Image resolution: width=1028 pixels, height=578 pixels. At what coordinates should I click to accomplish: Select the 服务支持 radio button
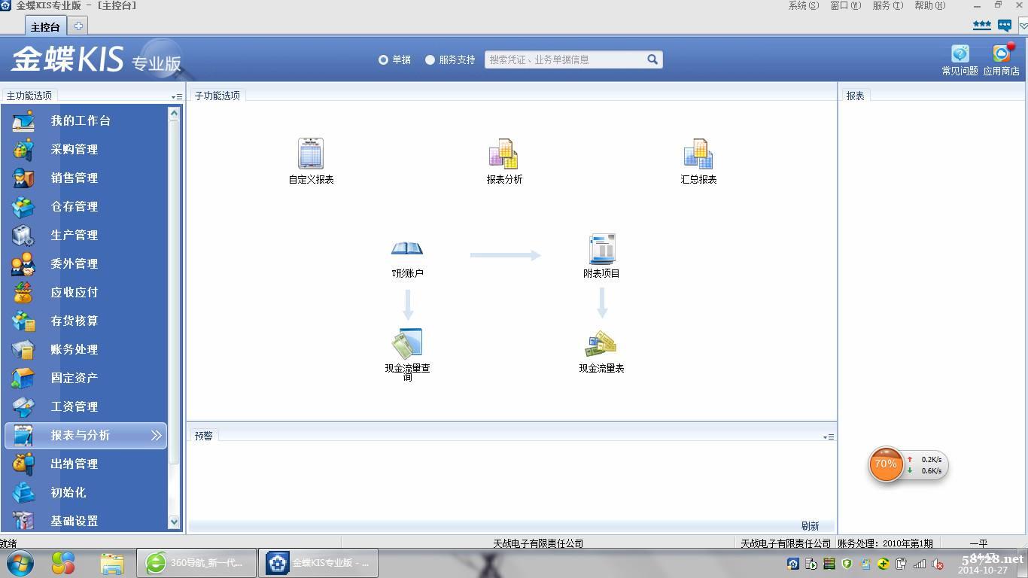point(430,59)
